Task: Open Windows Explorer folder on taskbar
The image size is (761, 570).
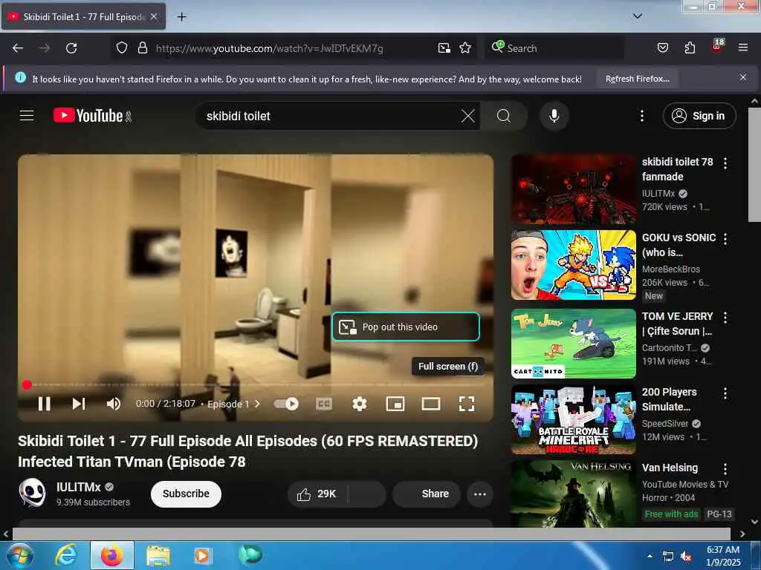Action: point(158,557)
